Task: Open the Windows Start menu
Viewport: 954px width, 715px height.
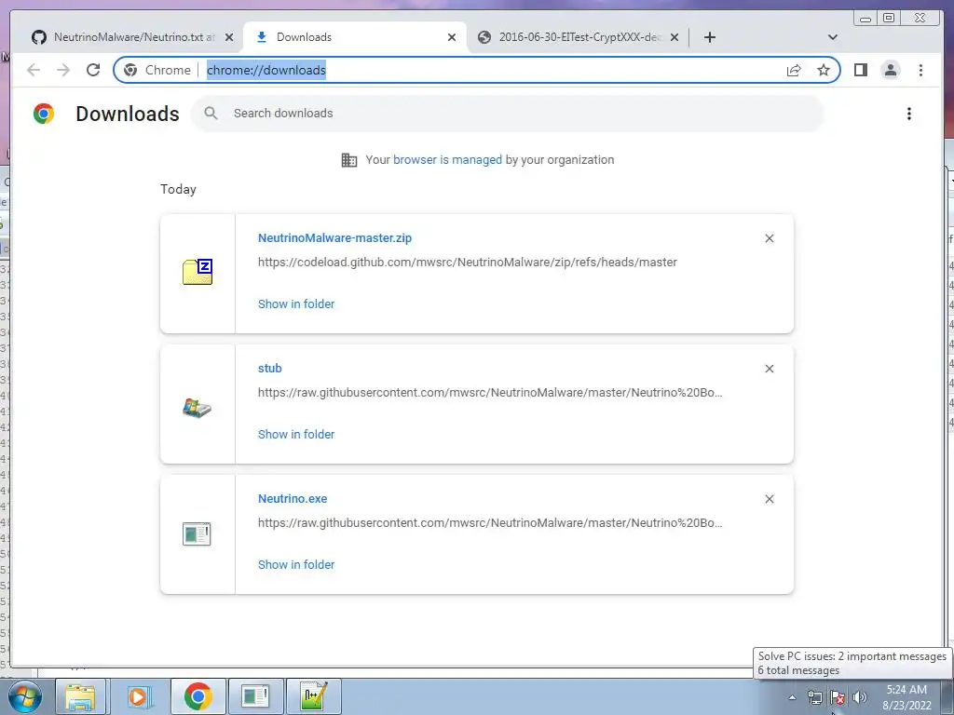Action: (23, 696)
